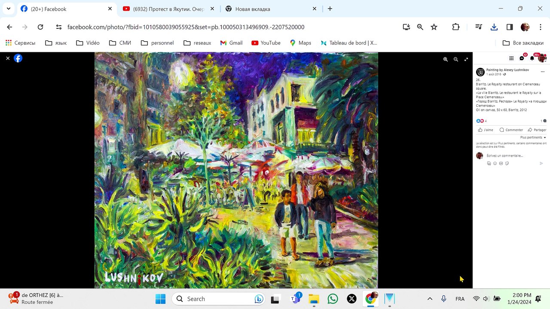Click the painting image

tap(236, 170)
